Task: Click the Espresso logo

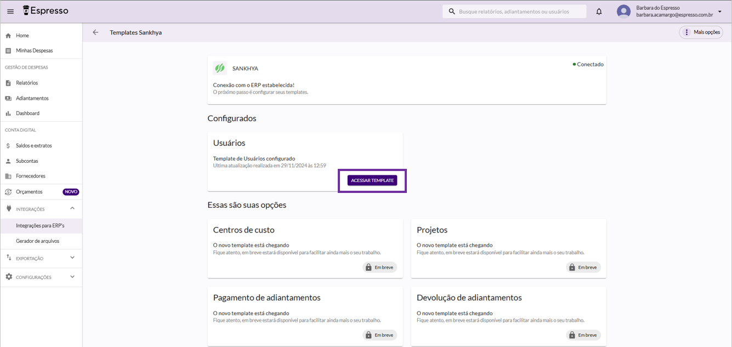Action: click(46, 11)
